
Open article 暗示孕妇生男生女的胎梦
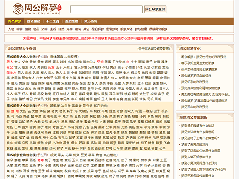(x=198, y=63)
